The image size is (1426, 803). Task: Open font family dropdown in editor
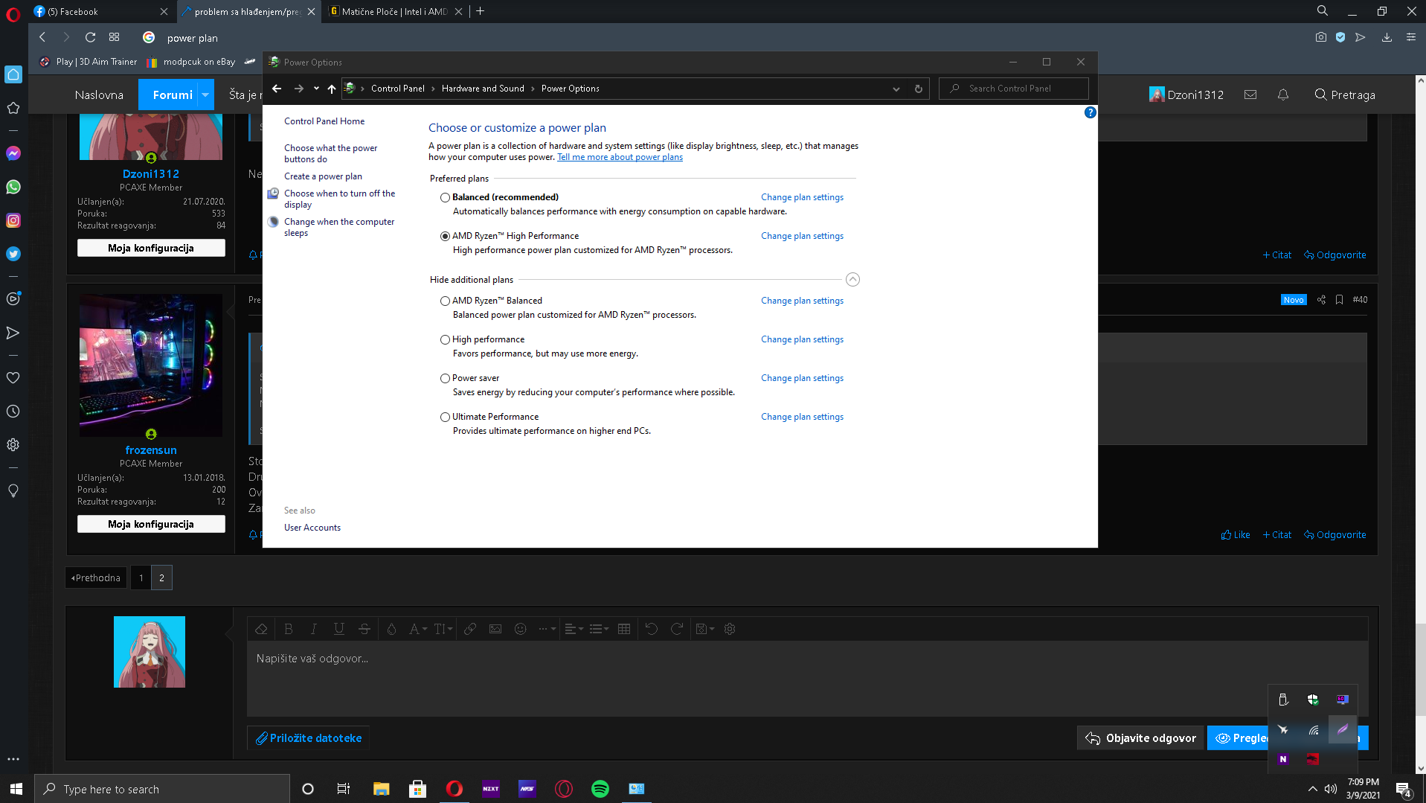coord(418,629)
